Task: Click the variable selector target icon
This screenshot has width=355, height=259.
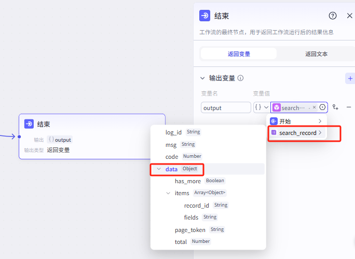Action: [x=322, y=107]
